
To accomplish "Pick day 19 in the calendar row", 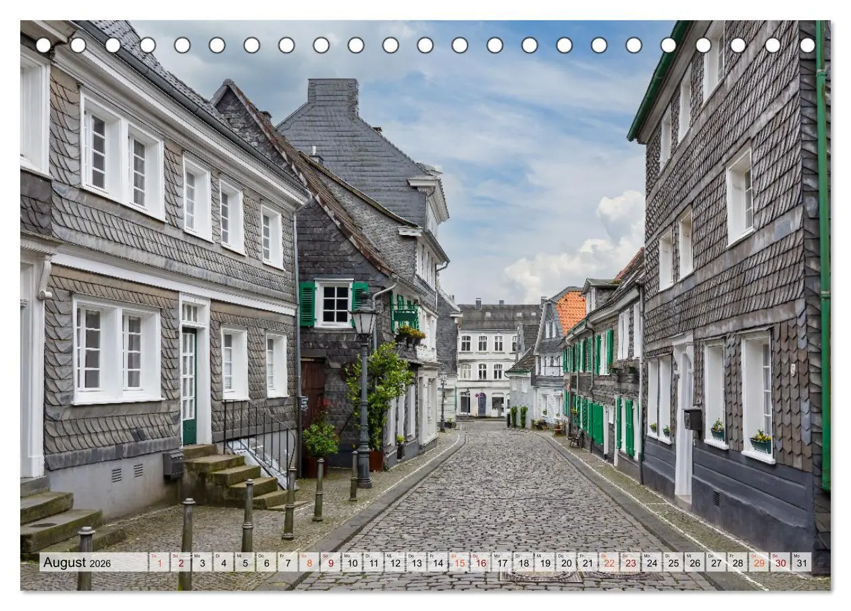I will [x=545, y=562].
